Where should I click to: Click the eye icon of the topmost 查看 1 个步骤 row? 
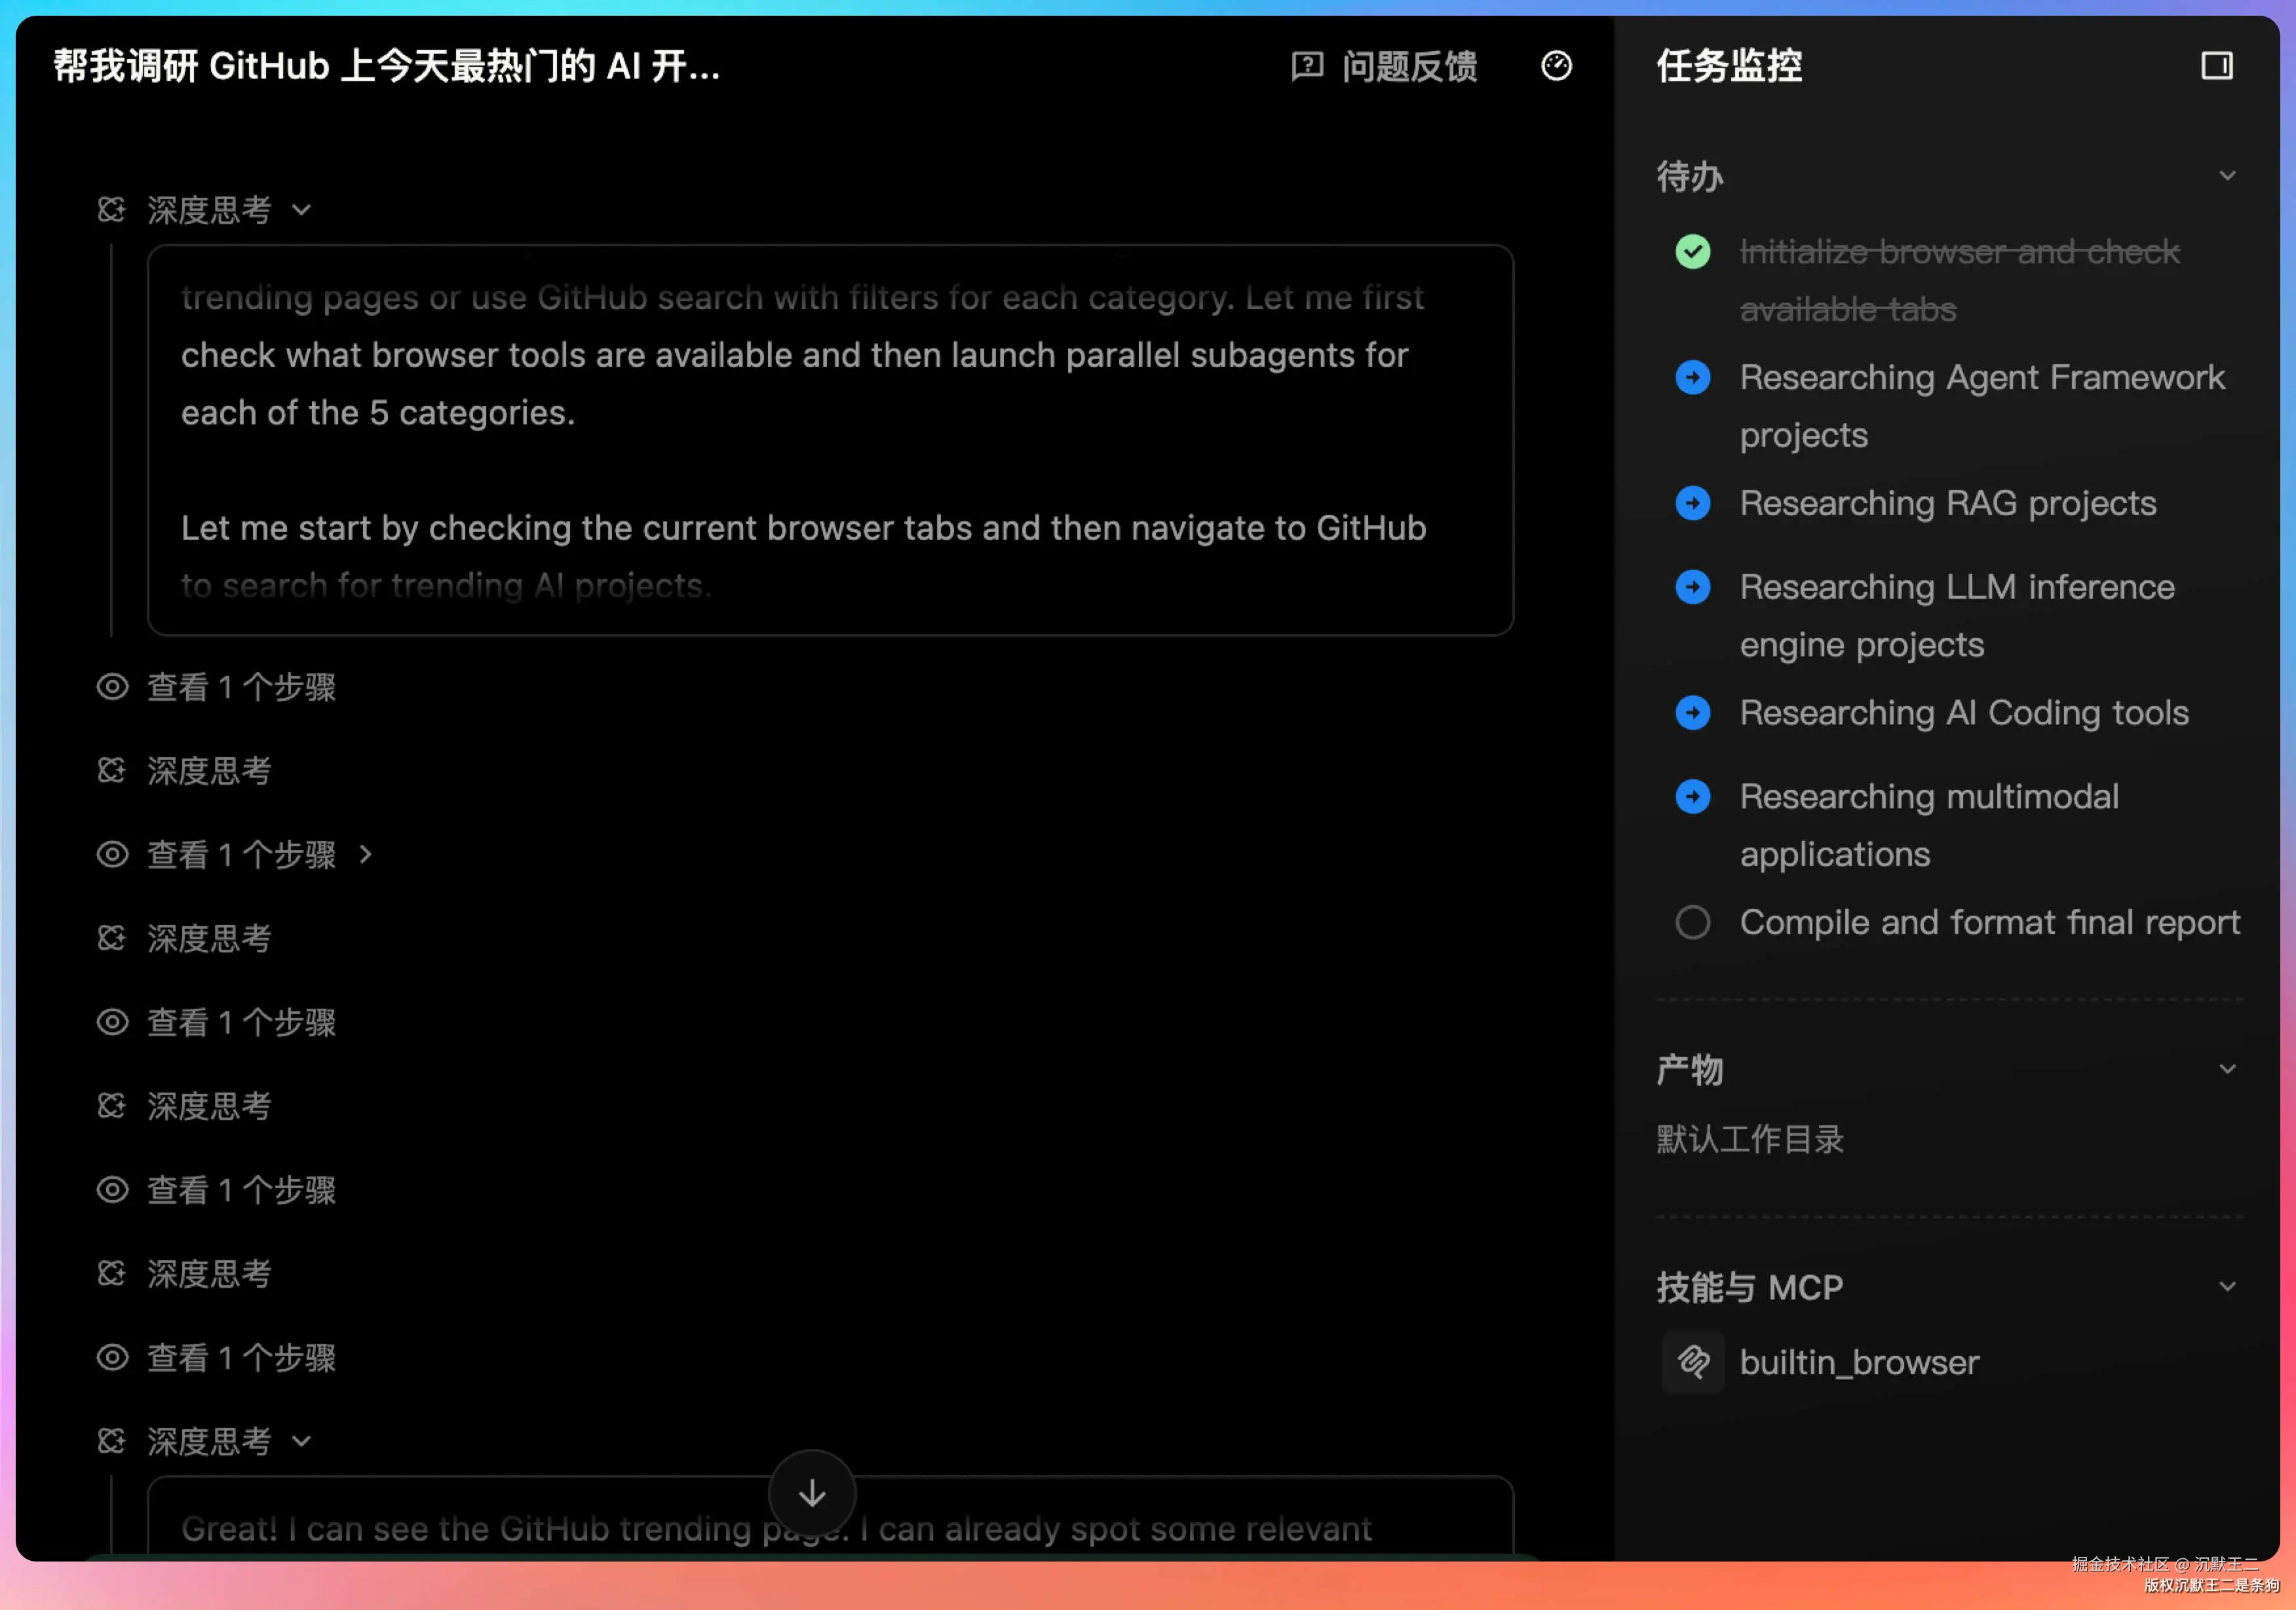pos(112,686)
